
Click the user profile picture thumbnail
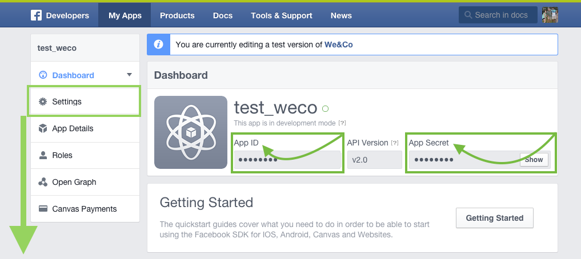point(550,15)
